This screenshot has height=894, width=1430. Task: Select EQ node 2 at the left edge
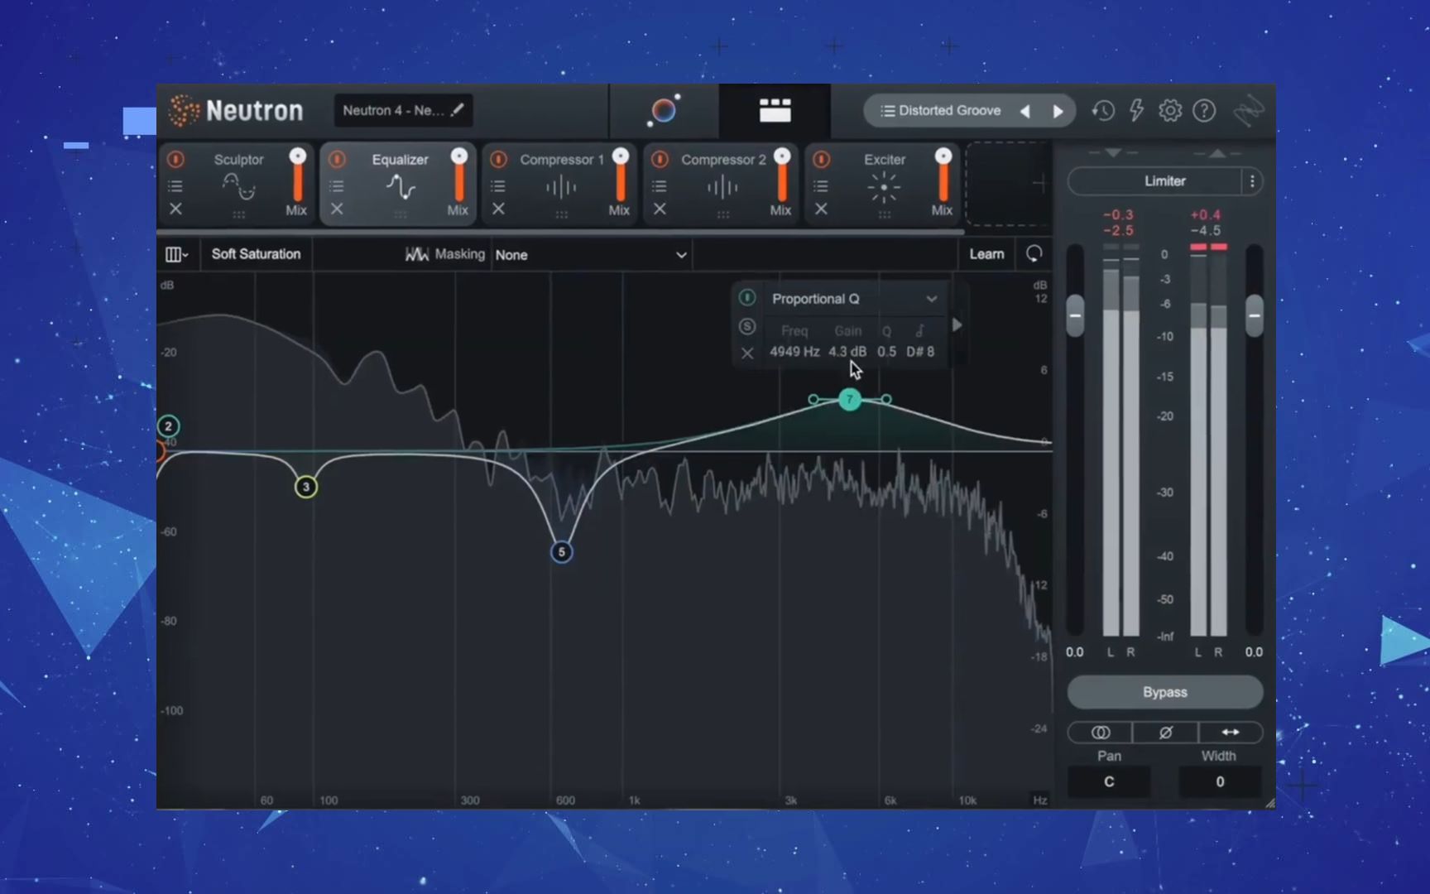pyautogui.click(x=168, y=426)
